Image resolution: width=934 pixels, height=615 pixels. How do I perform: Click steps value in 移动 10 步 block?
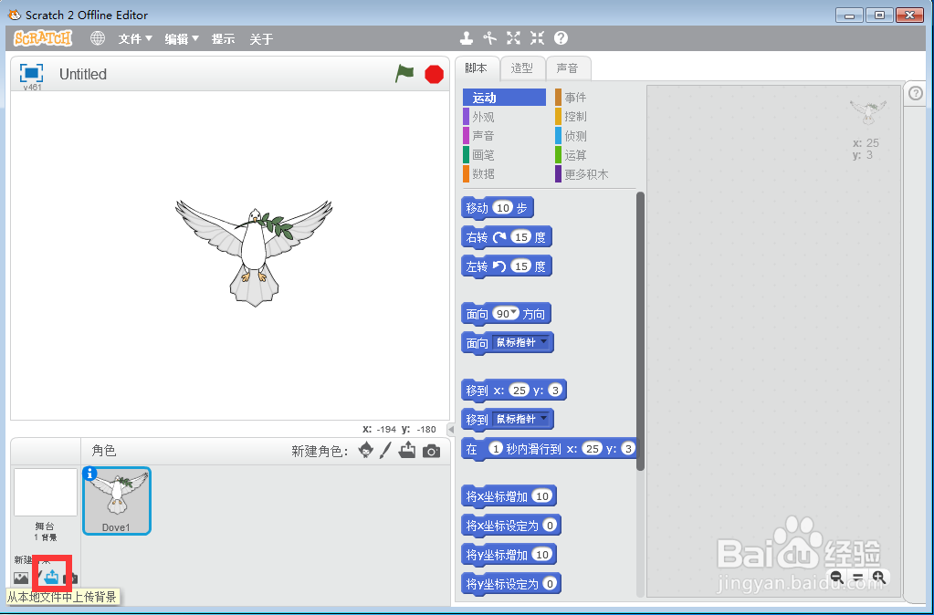coord(503,208)
